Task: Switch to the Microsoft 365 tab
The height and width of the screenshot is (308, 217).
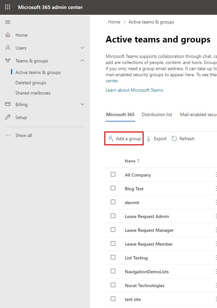Action: pyautogui.click(x=120, y=114)
